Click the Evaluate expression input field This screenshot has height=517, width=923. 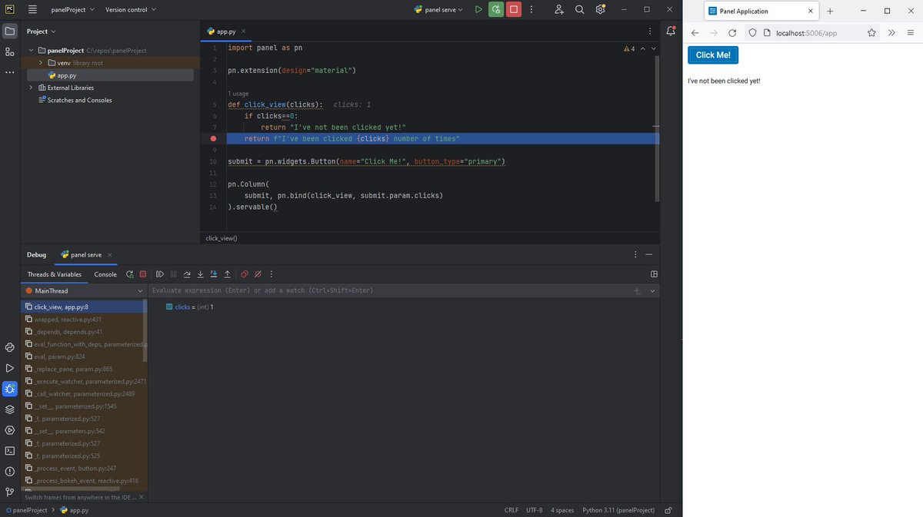tap(388, 291)
